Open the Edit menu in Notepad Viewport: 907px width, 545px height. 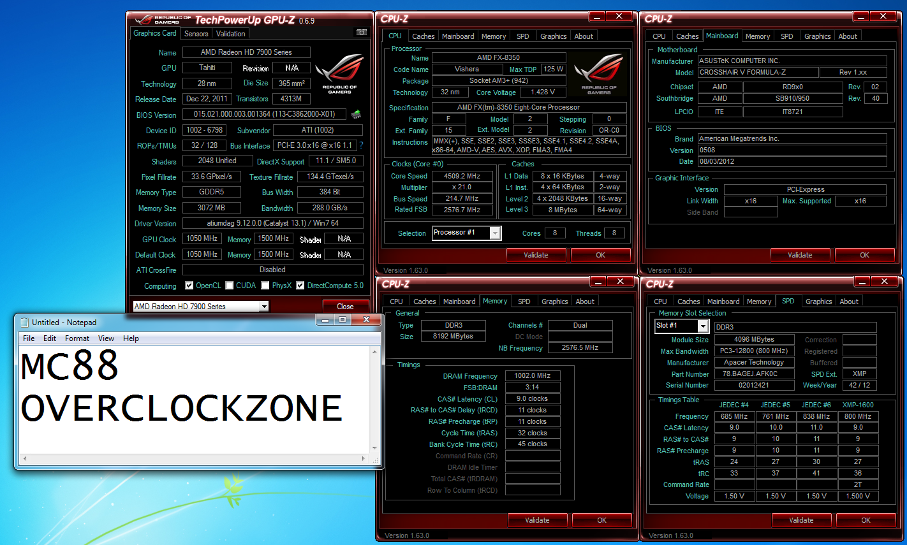50,338
